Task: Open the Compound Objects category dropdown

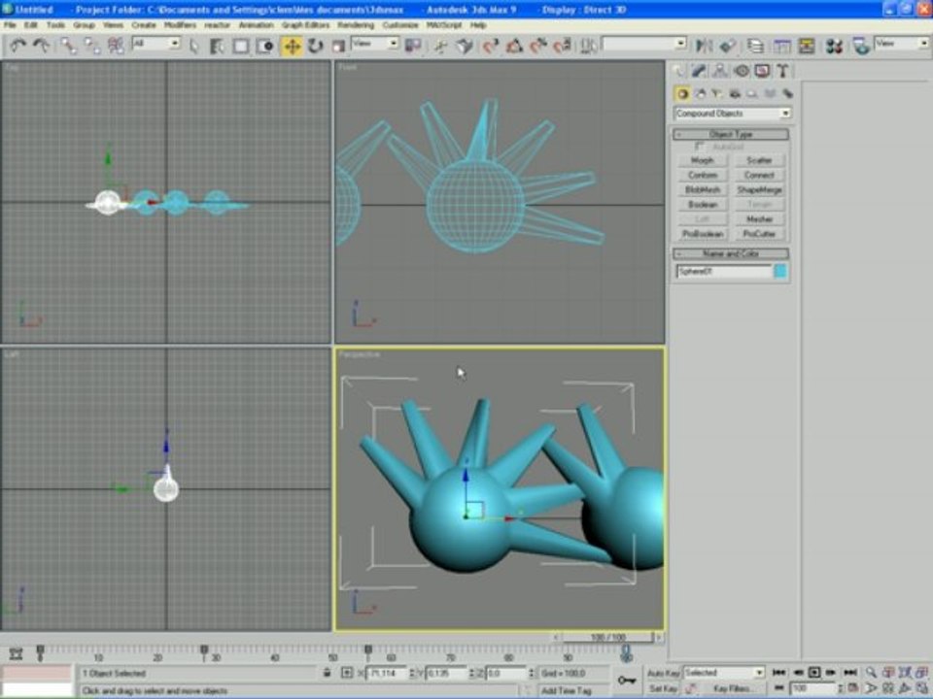Action: coord(732,114)
